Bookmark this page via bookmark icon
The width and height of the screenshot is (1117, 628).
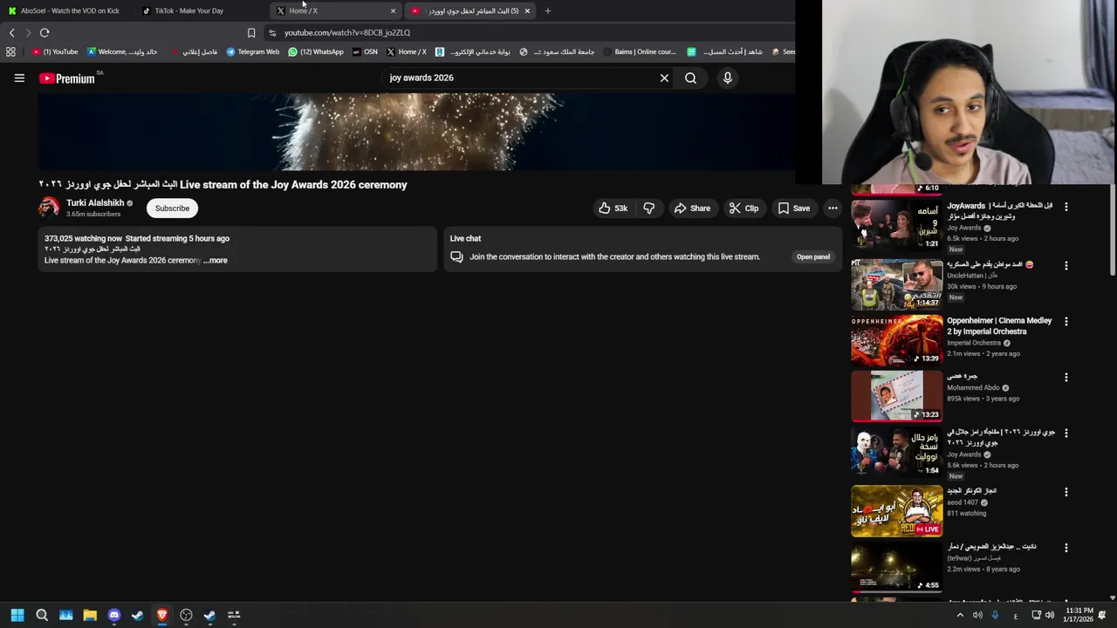pos(251,32)
